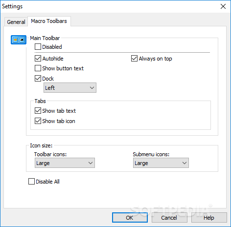This screenshot has height=227, width=231.
Task: Click the Icon size: group label
Action: [41, 145]
